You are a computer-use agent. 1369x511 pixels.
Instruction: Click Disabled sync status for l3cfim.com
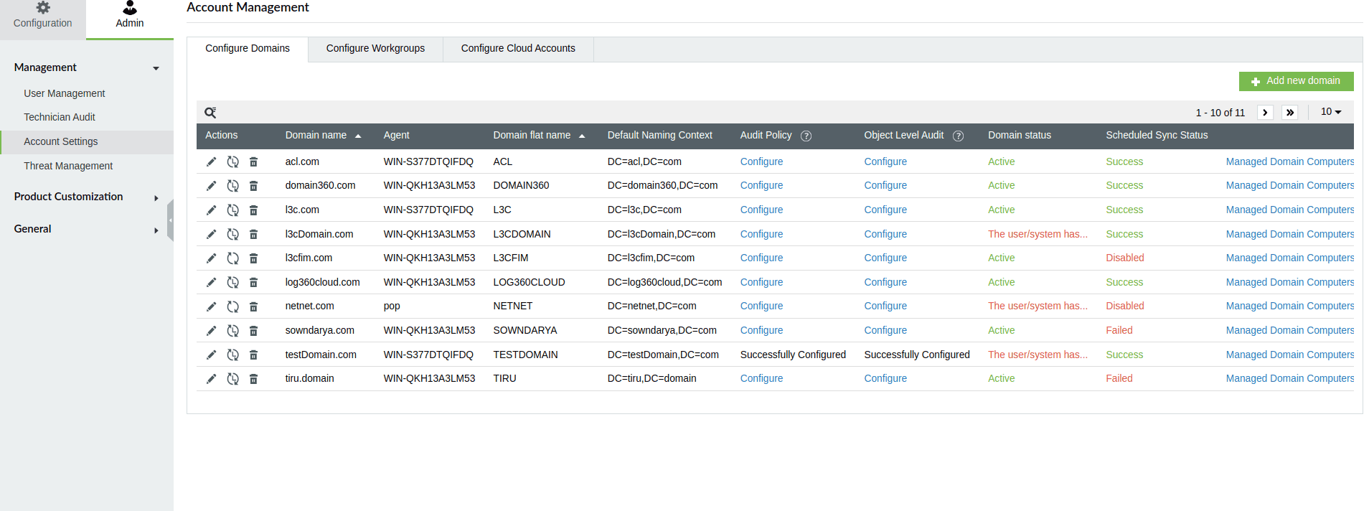[1125, 258]
